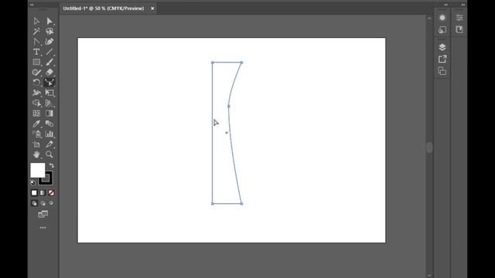Select the Blend tool
The image size is (495, 278).
click(49, 124)
